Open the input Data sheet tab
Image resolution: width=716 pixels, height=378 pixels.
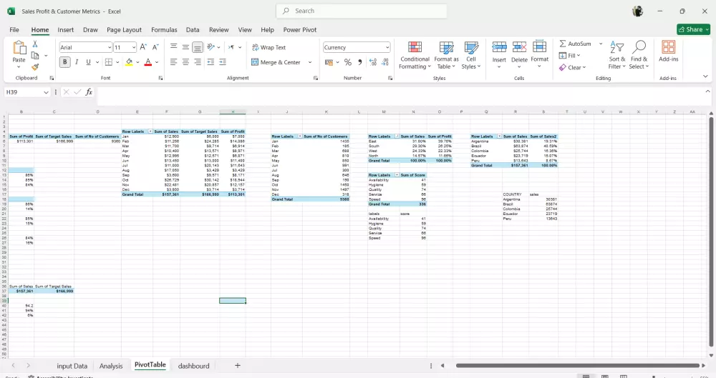[72, 366]
